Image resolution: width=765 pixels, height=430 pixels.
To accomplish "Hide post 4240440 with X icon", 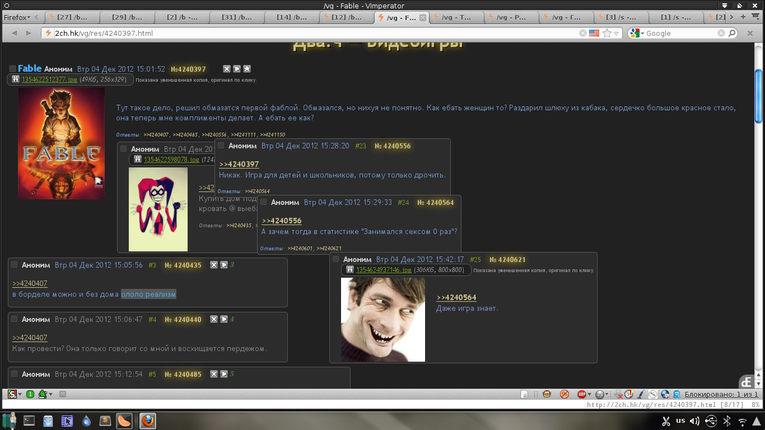I will pos(214,319).
